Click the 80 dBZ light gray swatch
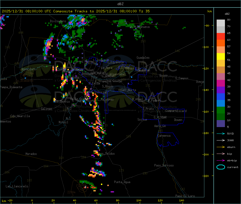Screen dimensions: 241x204 click(x=221, y=23)
